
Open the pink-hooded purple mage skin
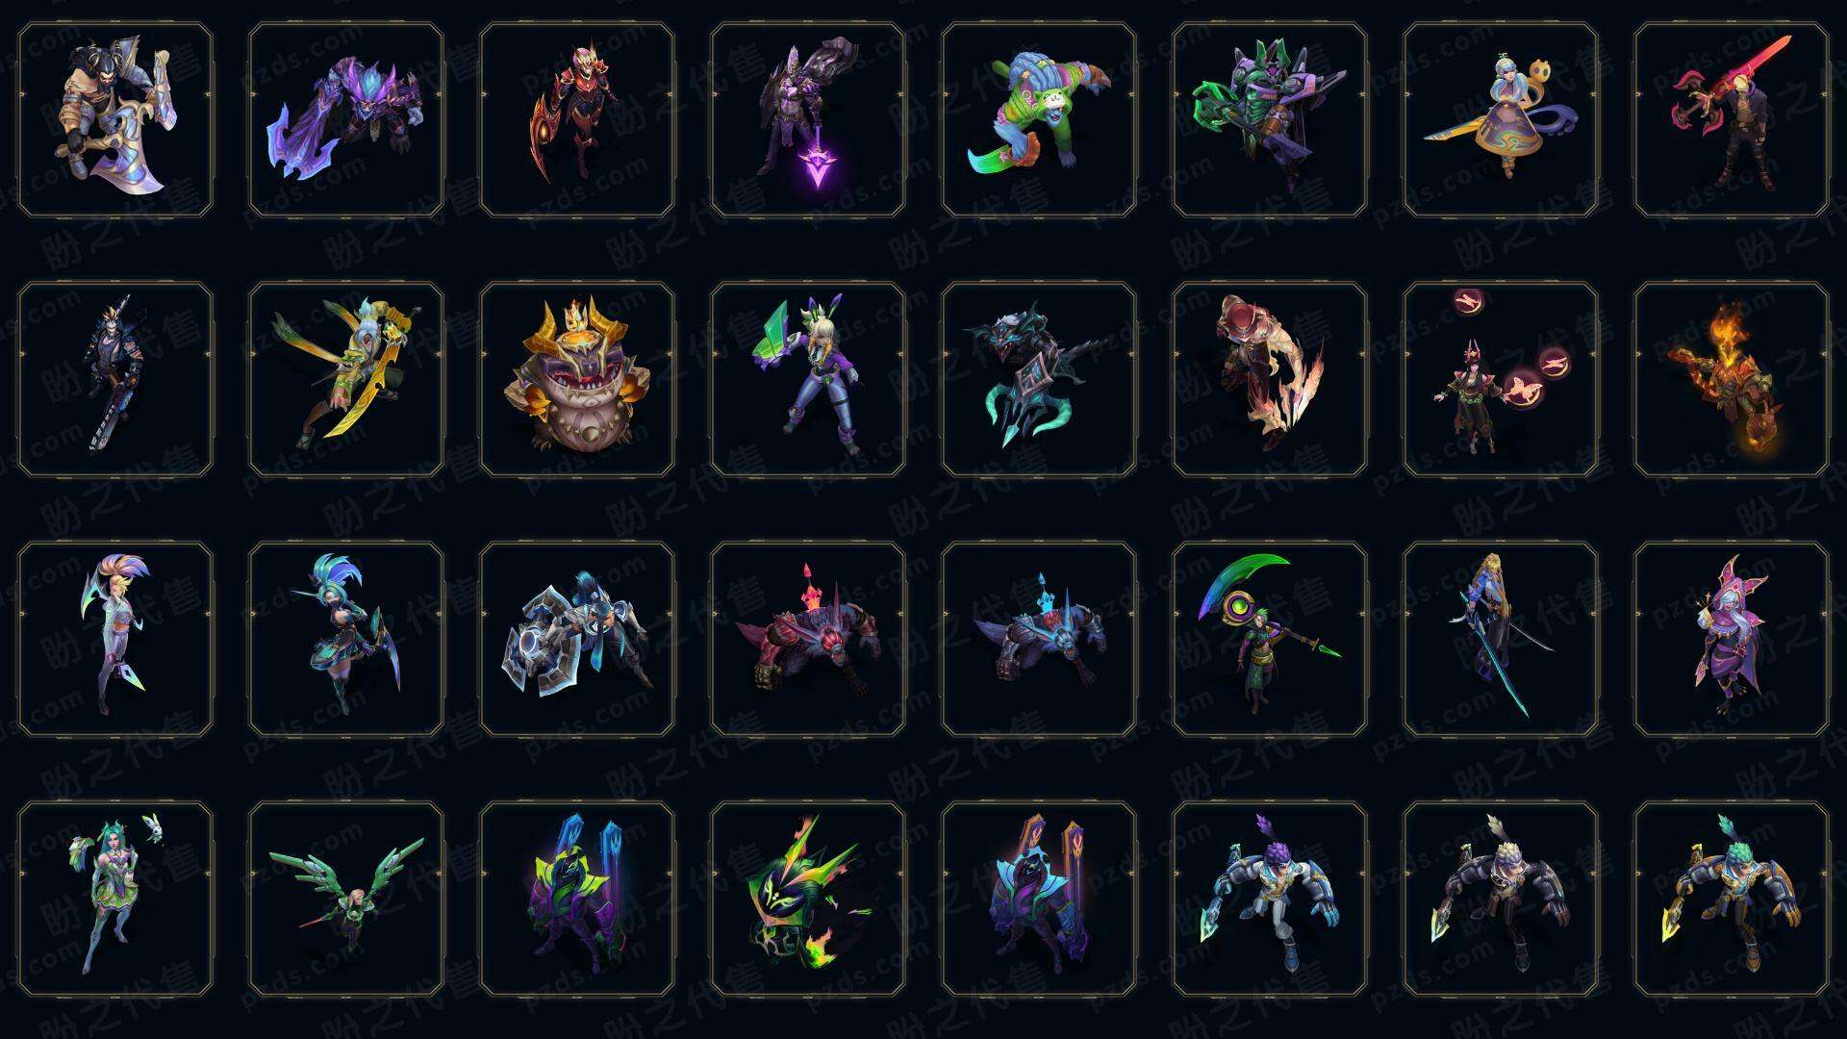pyautogui.click(x=1732, y=639)
